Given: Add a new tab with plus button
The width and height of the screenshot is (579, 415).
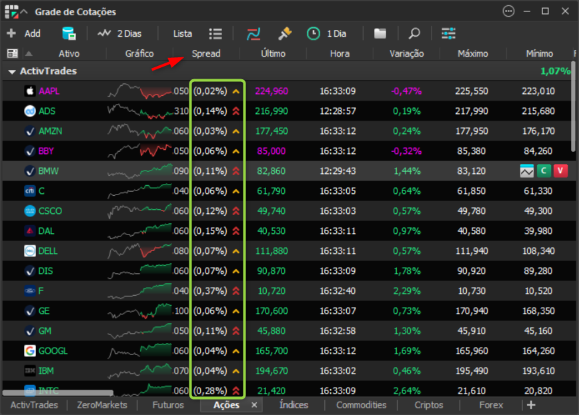Looking at the screenshot, I should click(531, 405).
